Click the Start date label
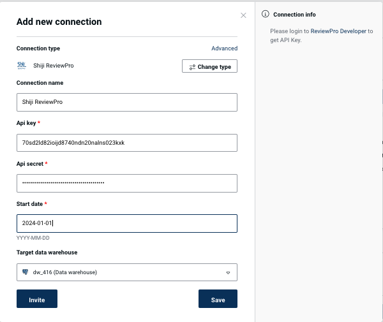Screen dimensions: 383x322 pos(29,204)
